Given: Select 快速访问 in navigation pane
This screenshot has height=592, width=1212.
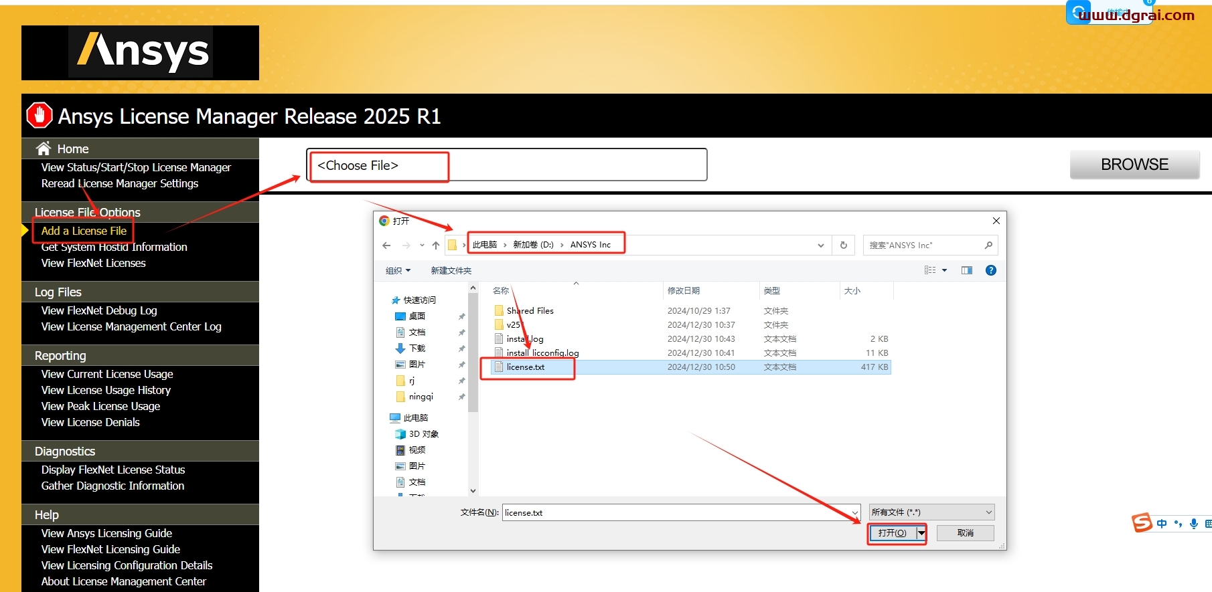Looking at the screenshot, I should (420, 300).
